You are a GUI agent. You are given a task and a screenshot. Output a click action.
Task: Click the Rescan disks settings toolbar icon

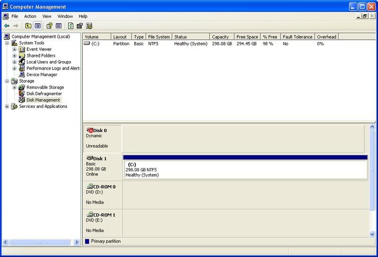click(x=79, y=26)
